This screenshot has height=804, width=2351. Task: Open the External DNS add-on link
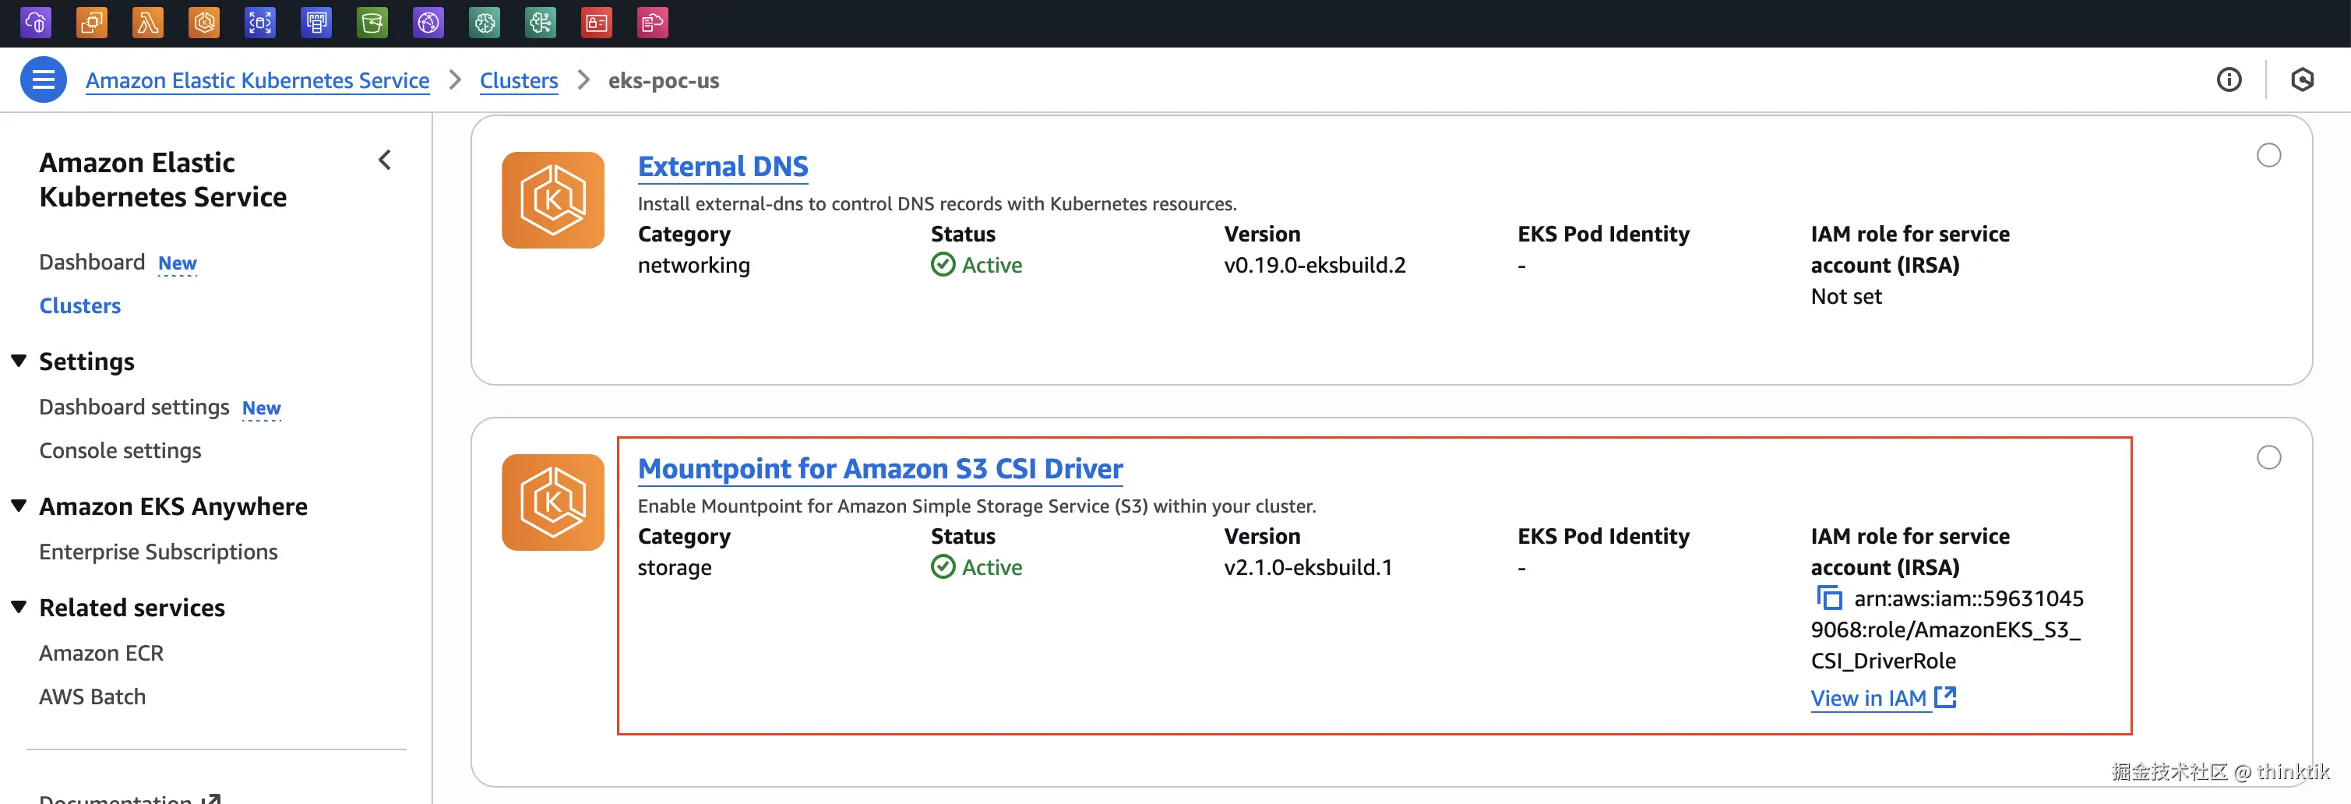[x=723, y=167]
